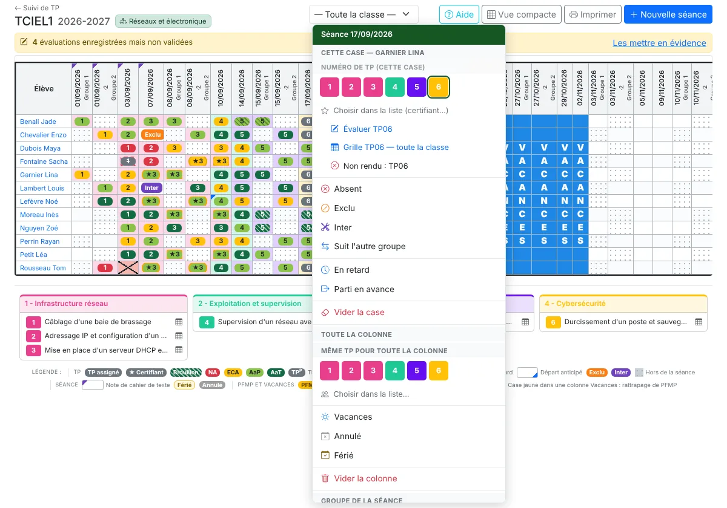
Task: Open the grid icon beside Mise en place d'un serveur DHCP
Action: [x=179, y=350]
